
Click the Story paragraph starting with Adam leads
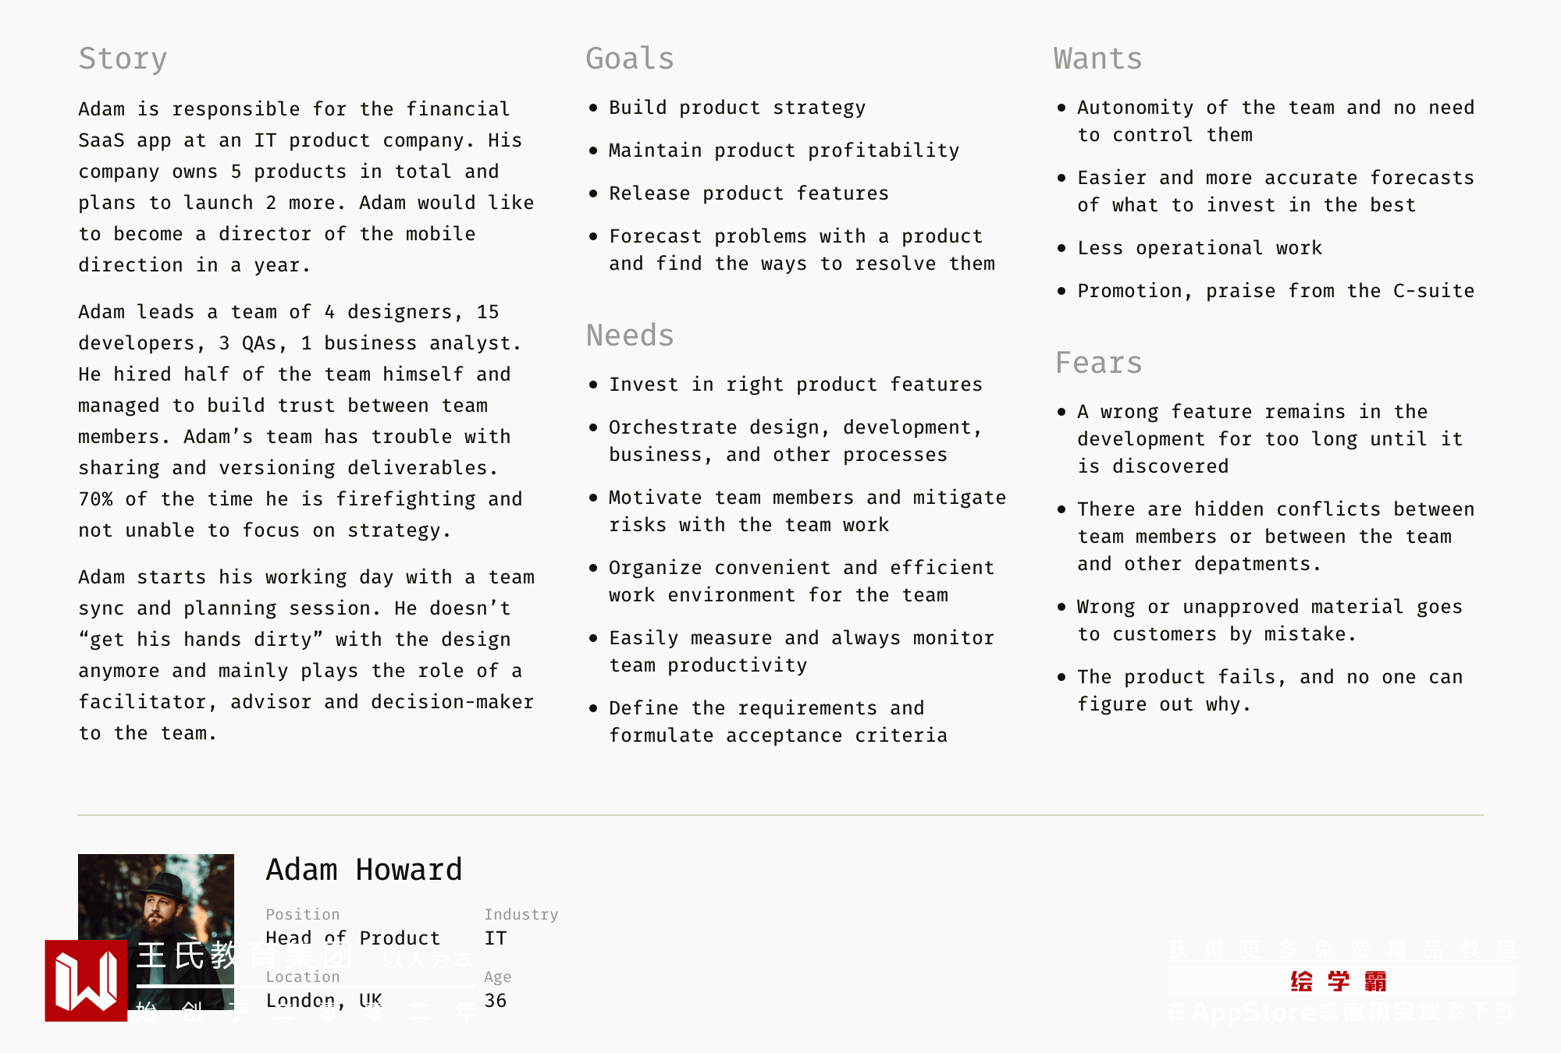(x=300, y=421)
